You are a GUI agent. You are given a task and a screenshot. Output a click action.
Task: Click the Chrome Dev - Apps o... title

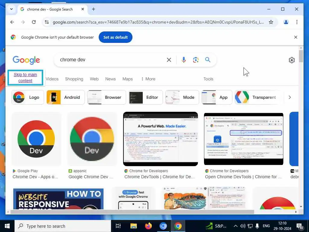(x=36, y=177)
